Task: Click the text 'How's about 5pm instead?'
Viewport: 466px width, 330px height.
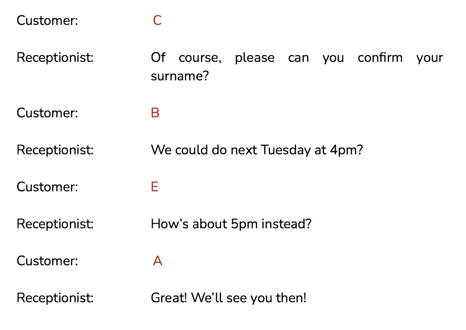Action: click(231, 224)
